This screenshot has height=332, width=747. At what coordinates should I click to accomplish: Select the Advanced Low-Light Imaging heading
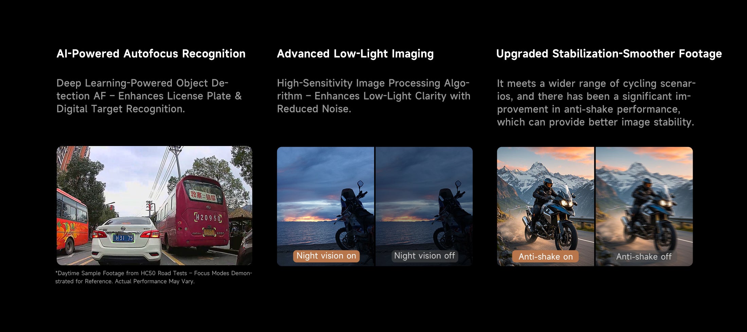coord(355,54)
